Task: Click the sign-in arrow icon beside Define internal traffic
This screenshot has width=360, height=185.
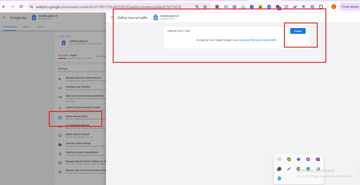Action: [x=60, y=118]
